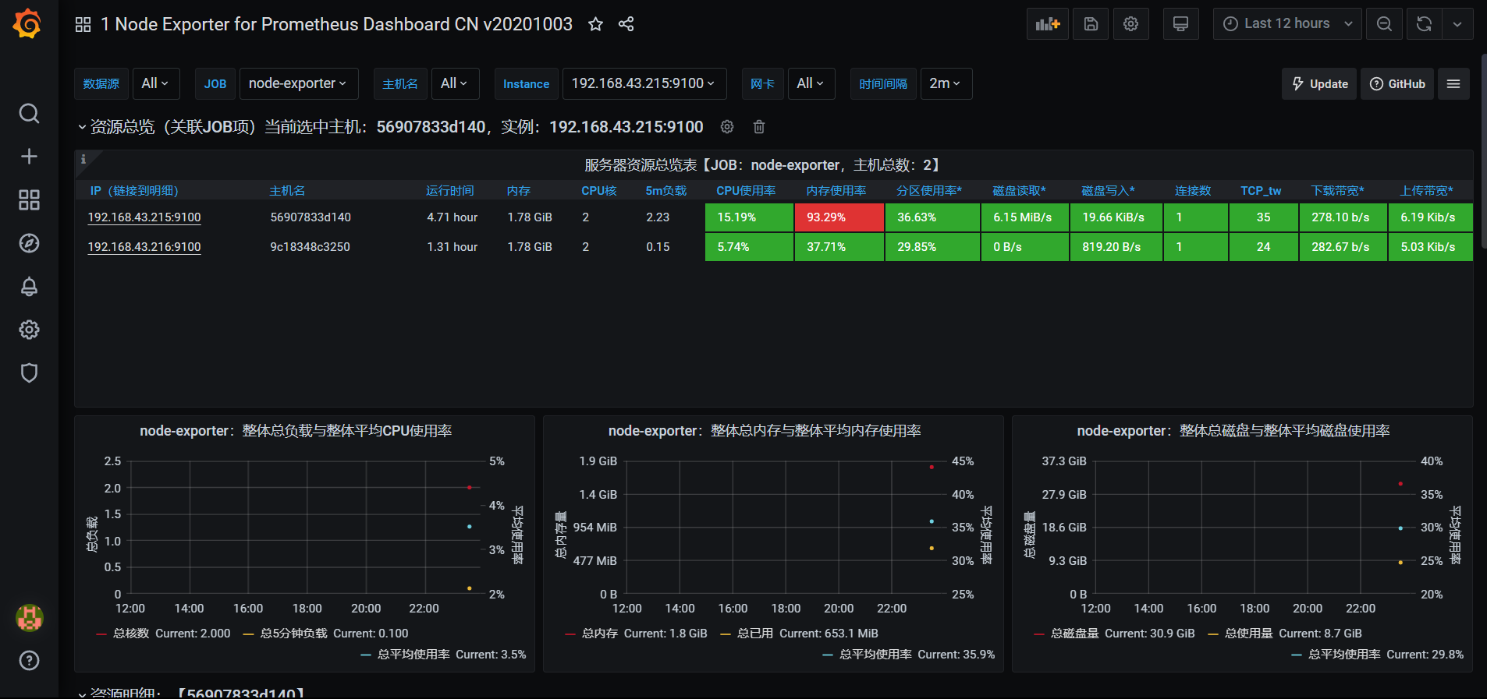This screenshot has width=1487, height=699.
Task: Open disk panel title 整体总磁盘 menu
Action: (1233, 431)
